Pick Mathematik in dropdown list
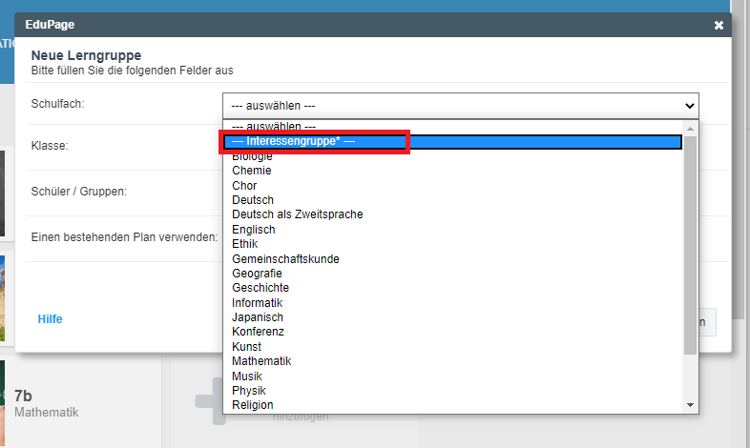Screen dimensions: 750x448 453,361
